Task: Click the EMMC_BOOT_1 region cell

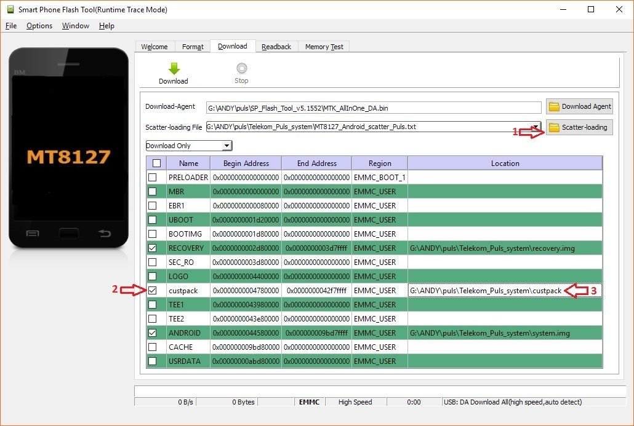Action: [x=380, y=177]
